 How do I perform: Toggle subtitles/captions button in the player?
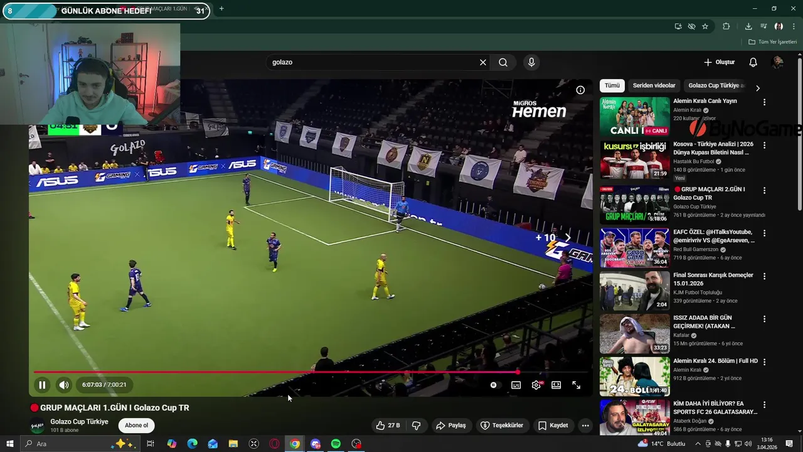point(516,385)
